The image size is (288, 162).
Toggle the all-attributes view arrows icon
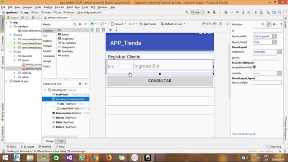click(269, 24)
